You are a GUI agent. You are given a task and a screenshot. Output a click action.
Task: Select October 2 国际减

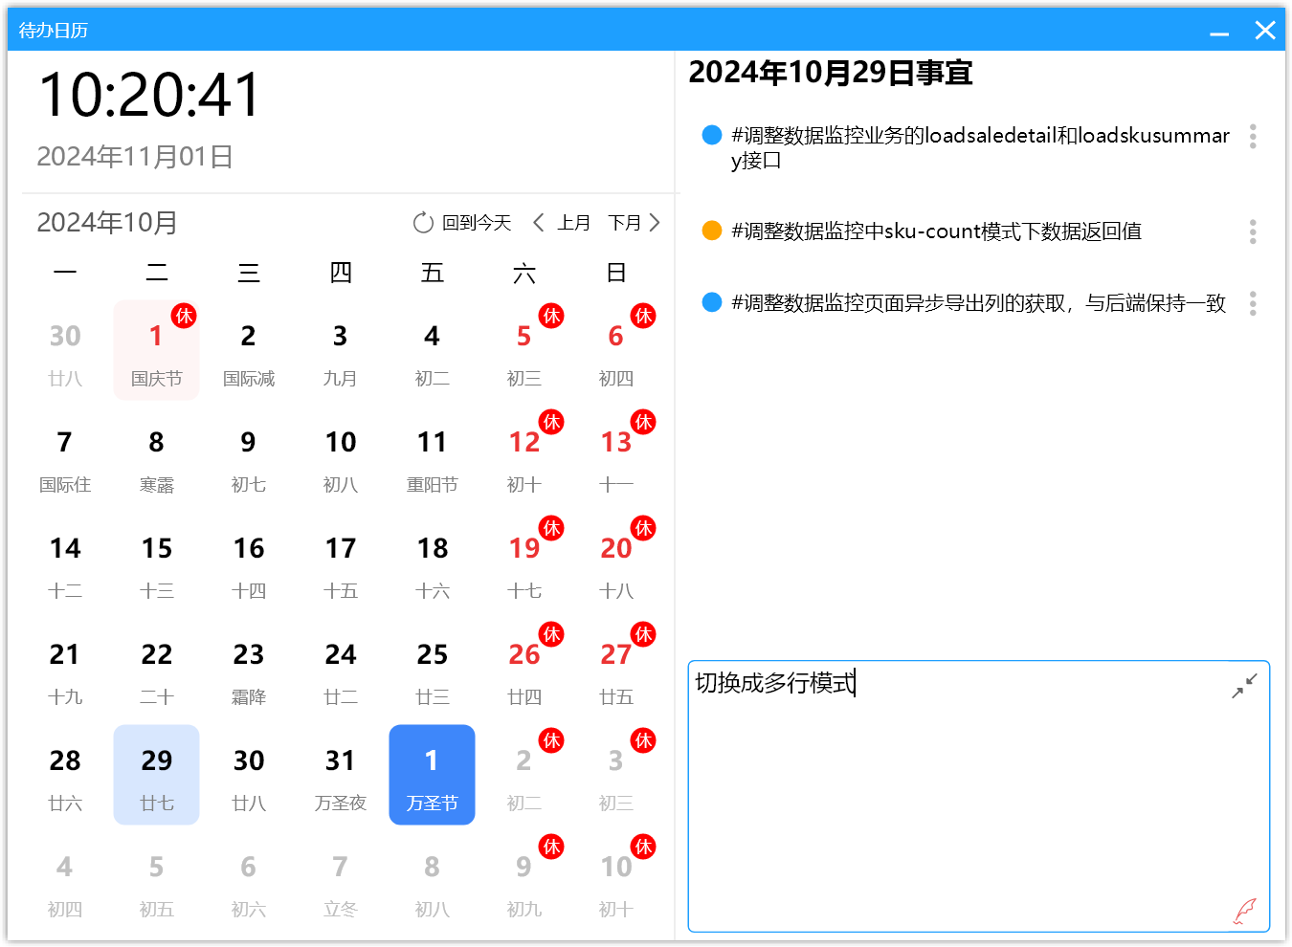(249, 350)
